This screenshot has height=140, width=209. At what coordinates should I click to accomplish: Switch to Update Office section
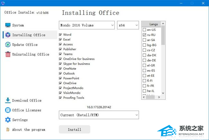point(25,45)
